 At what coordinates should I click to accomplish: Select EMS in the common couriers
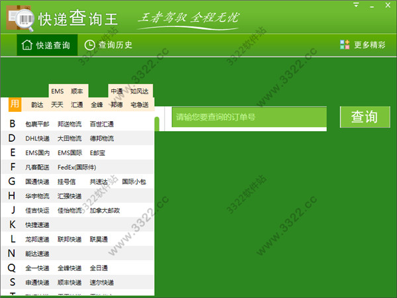click(x=58, y=91)
